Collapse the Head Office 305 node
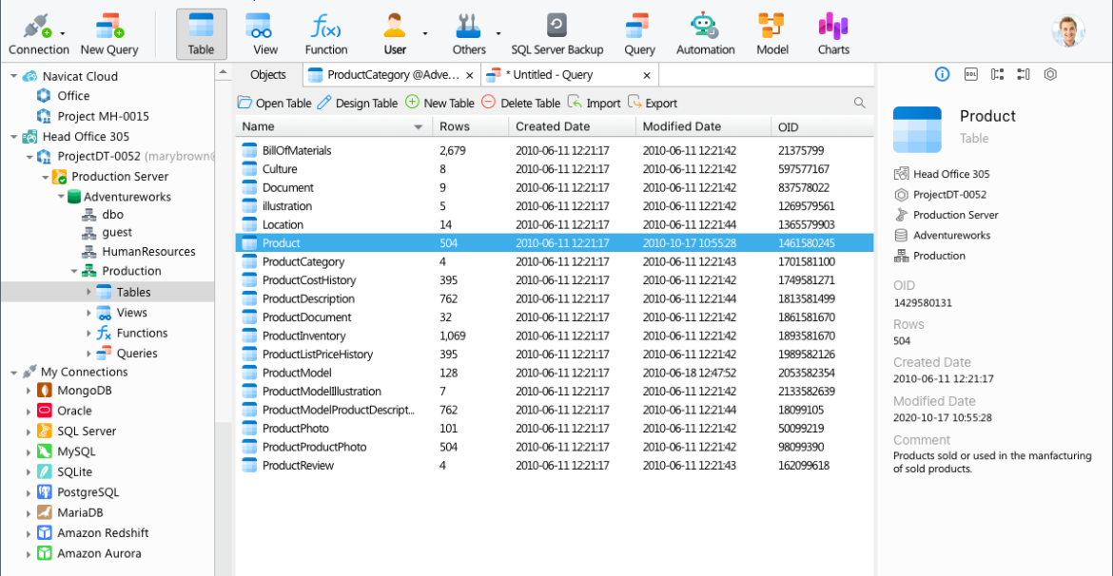1113x576 pixels. (x=13, y=136)
